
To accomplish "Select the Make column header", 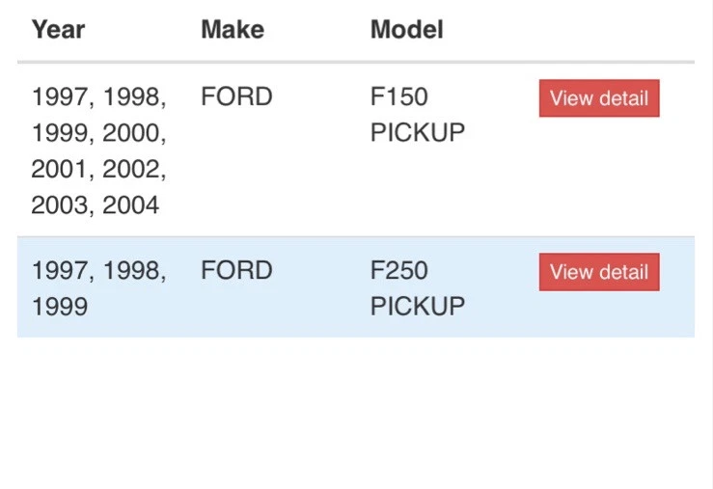I will (x=232, y=30).
